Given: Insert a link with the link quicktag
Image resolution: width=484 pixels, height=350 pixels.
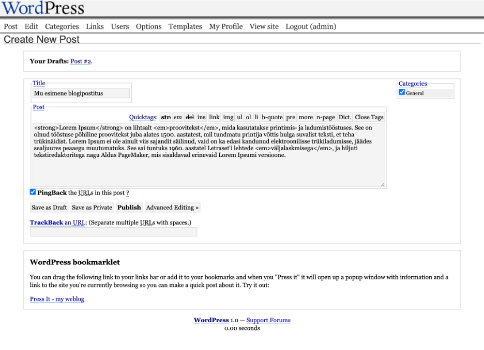Looking at the screenshot, I should tap(214, 117).
